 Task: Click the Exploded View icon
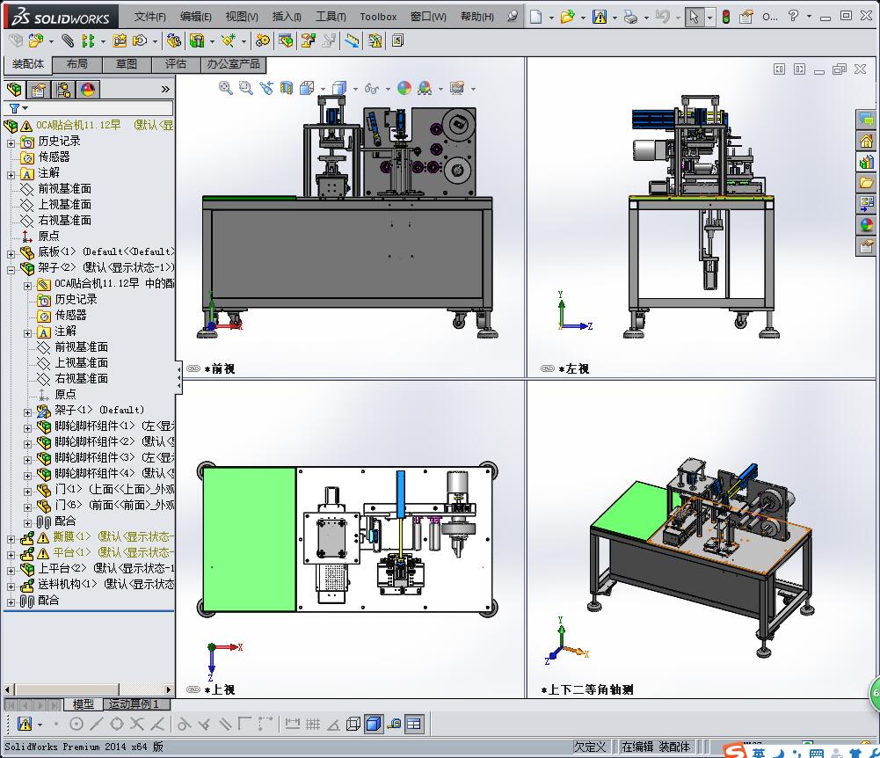308,40
